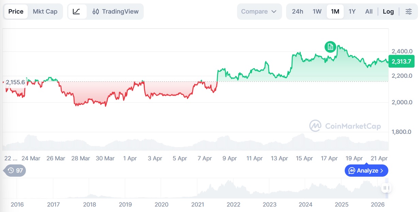Select the 24h time range
The image size is (420, 212).
pos(297,12)
